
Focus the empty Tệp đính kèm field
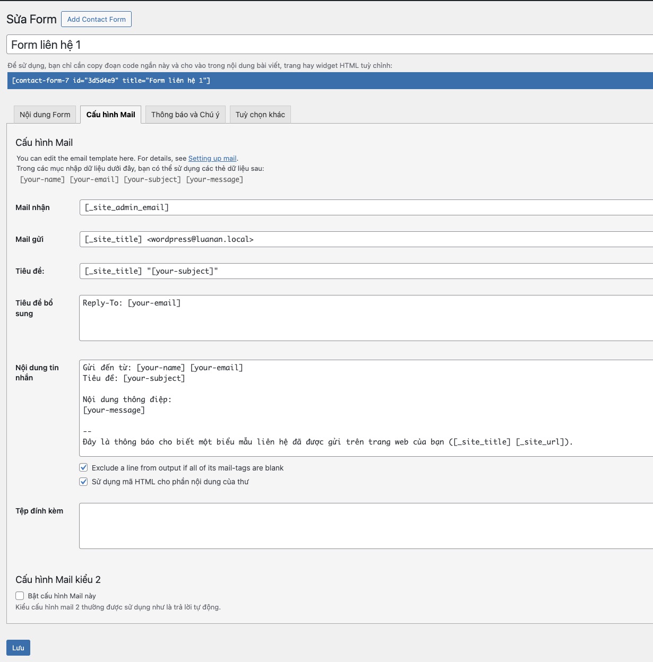point(265,525)
